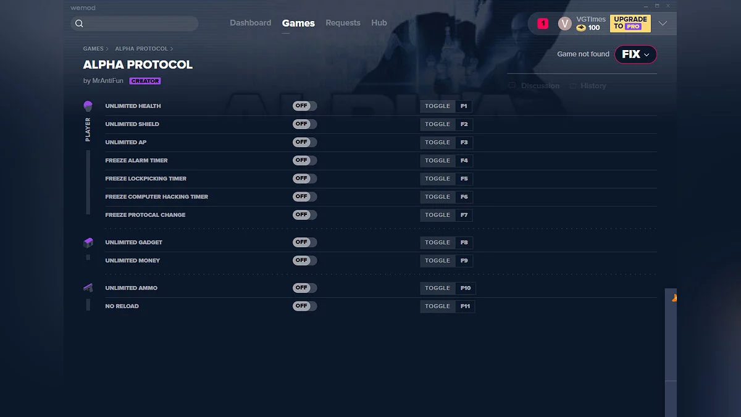Click Toggle button for F11 hotkey
This screenshot has height=417, width=741.
pyautogui.click(x=438, y=306)
